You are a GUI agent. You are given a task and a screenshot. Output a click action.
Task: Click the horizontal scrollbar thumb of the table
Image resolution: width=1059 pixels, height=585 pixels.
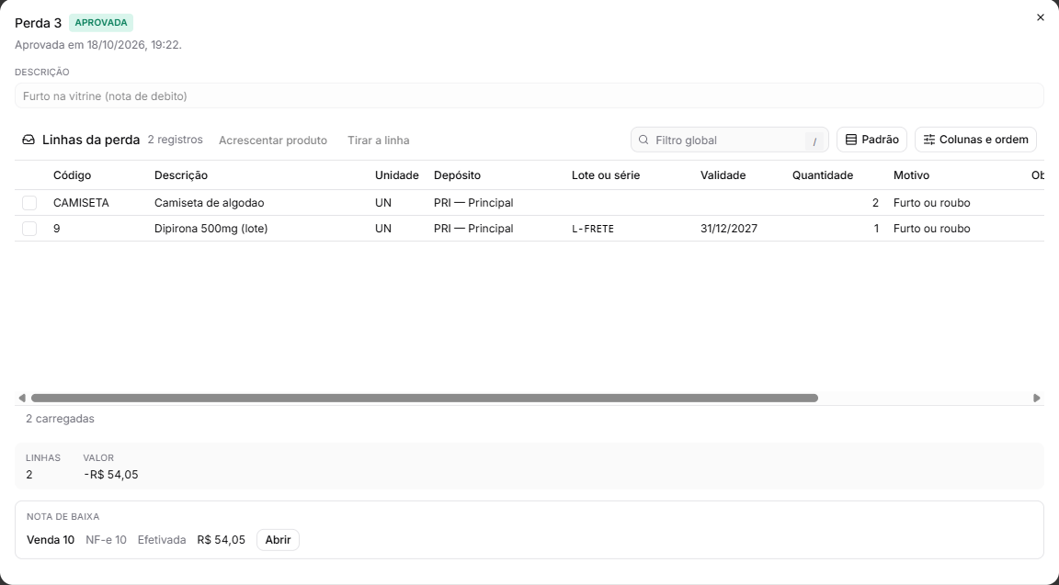point(425,398)
